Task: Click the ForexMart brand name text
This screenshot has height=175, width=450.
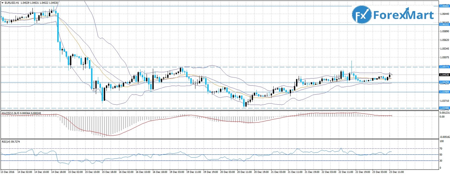Action: point(404,15)
